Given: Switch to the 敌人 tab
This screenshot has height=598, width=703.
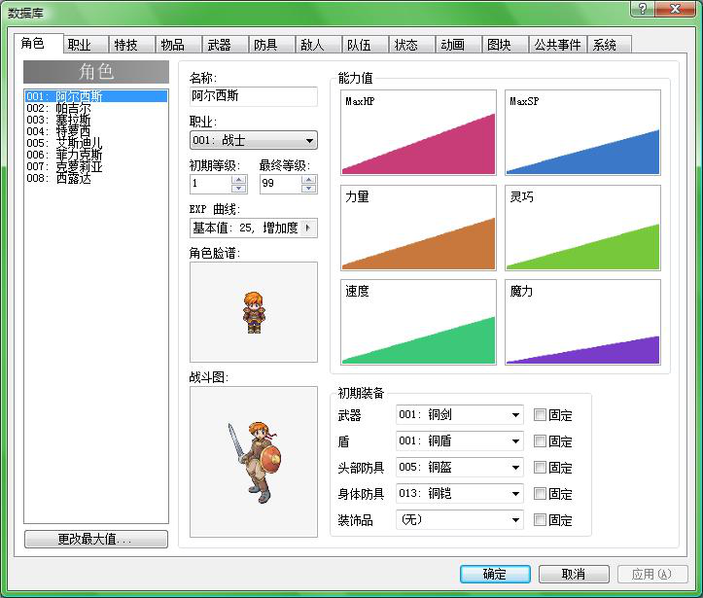Looking at the screenshot, I should tap(318, 45).
